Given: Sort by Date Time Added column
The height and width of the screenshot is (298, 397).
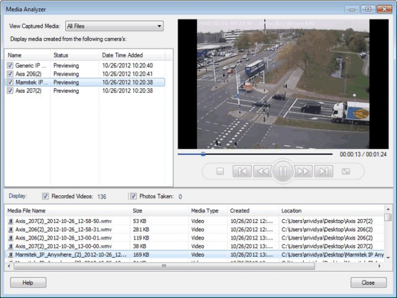Looking at the screenshot, I should [122, 55].
